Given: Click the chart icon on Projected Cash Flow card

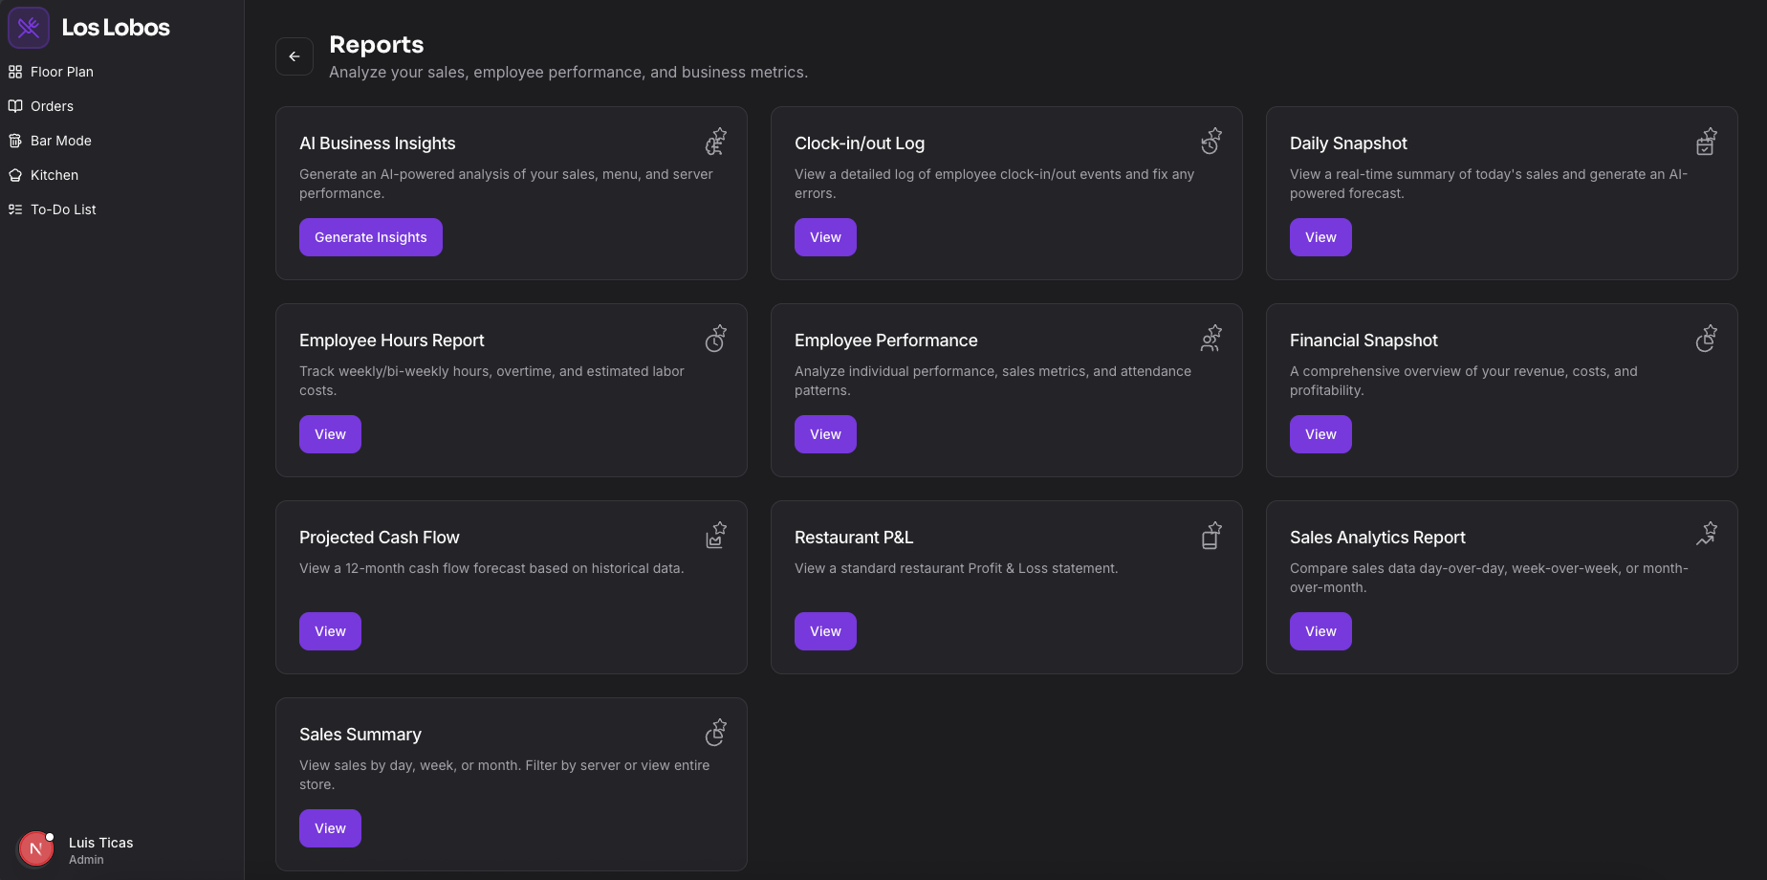Looking at the screenshot, I should (715, 535).
